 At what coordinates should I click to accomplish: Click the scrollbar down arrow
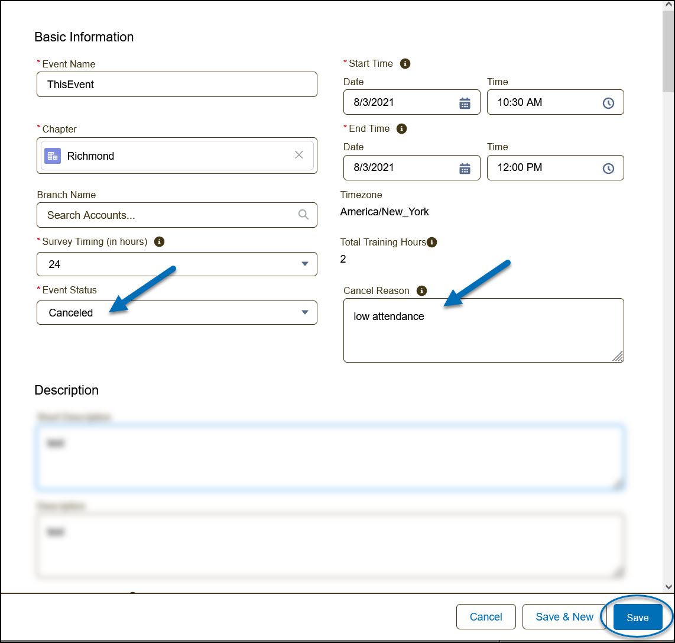pyautogui.click(x=668, y=587)
